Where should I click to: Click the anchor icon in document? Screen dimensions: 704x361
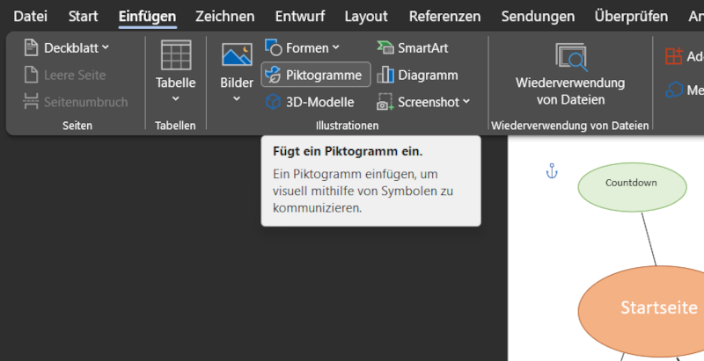pyautogui.click(x=552, y=170)
